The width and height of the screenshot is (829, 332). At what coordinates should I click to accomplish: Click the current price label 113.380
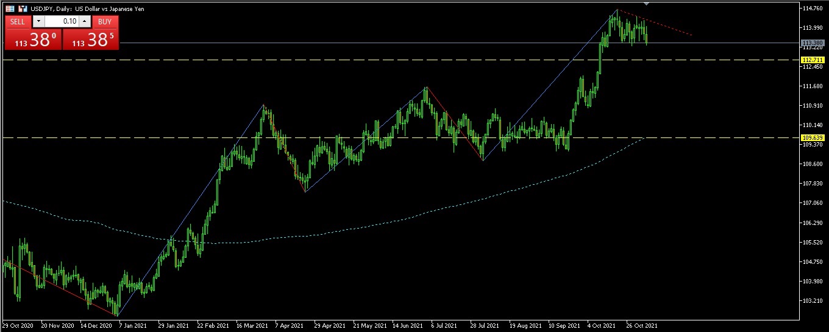point(814,43)
